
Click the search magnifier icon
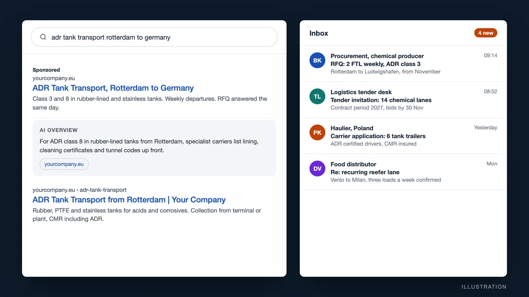43,37
